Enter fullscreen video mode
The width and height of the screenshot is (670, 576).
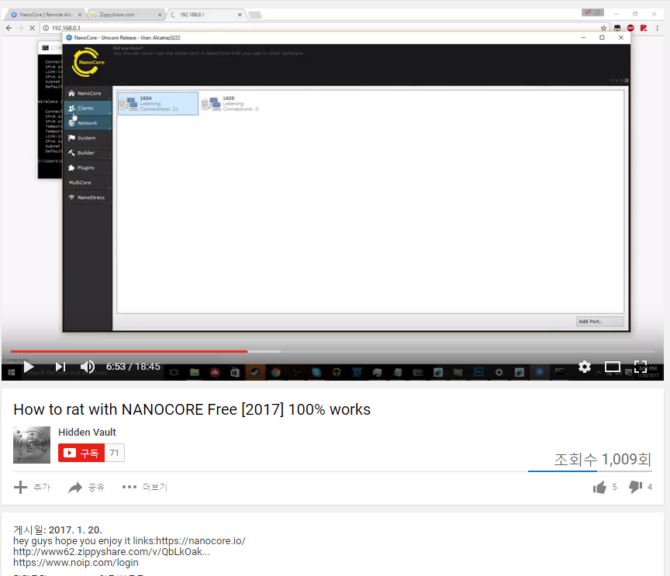pos(640,367)
